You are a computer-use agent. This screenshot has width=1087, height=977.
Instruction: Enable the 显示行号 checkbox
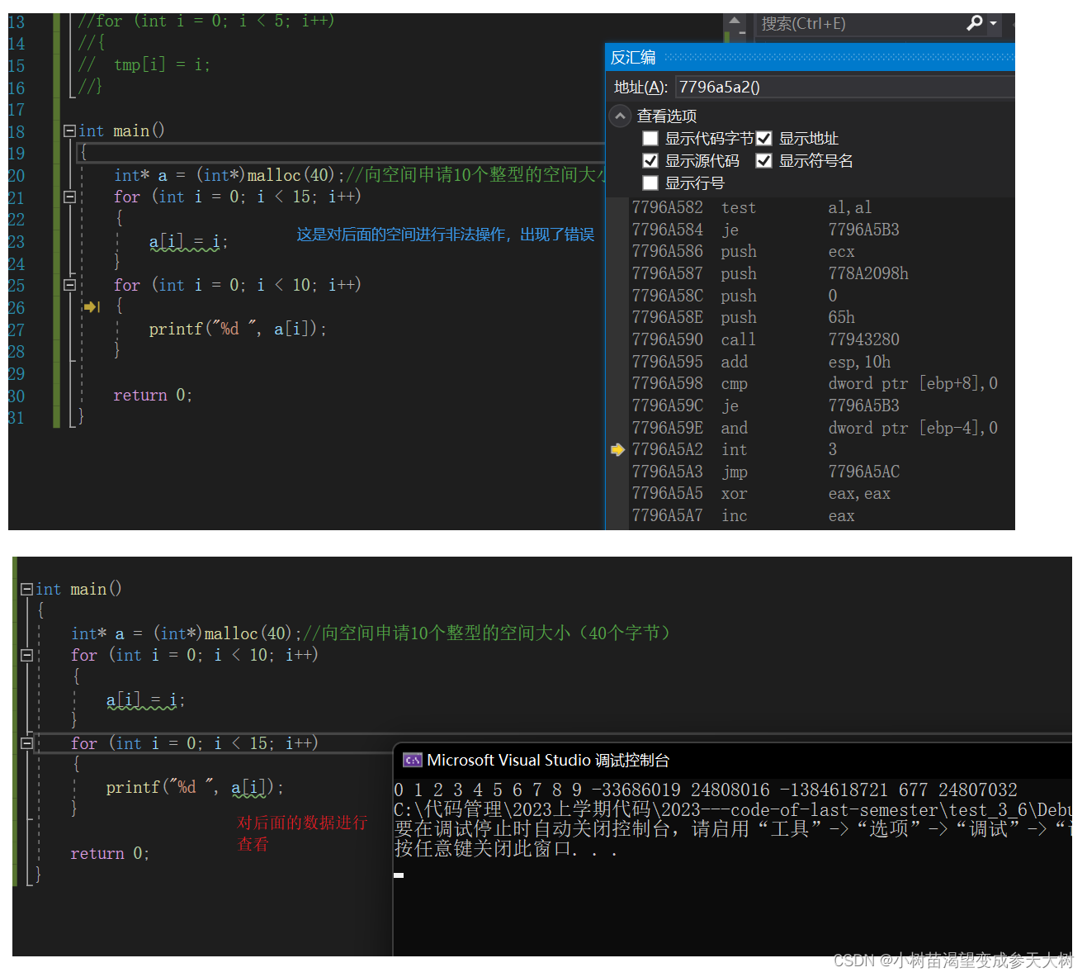(x=650, y=183)
